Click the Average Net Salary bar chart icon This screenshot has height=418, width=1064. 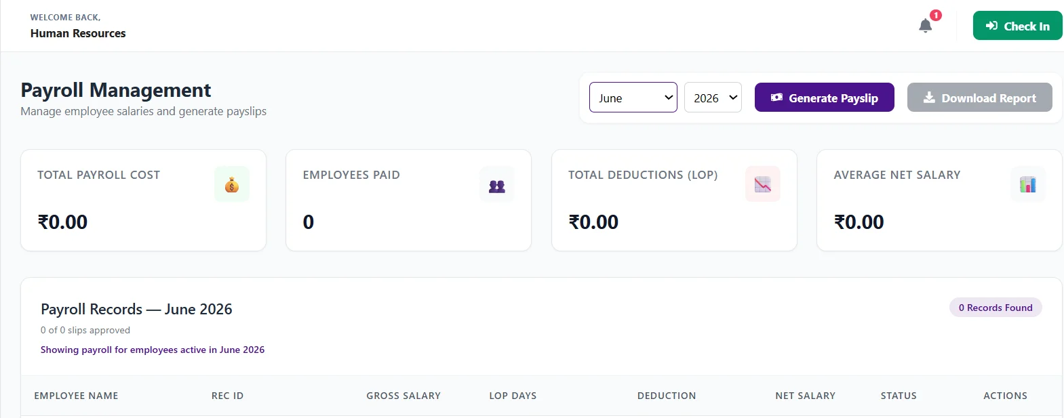(1028, 184)
